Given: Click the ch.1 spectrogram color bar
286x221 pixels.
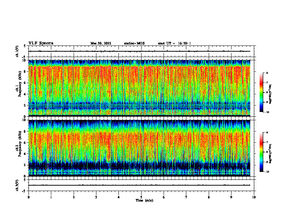Looking at the screenshot, I should tap(261, 92).
